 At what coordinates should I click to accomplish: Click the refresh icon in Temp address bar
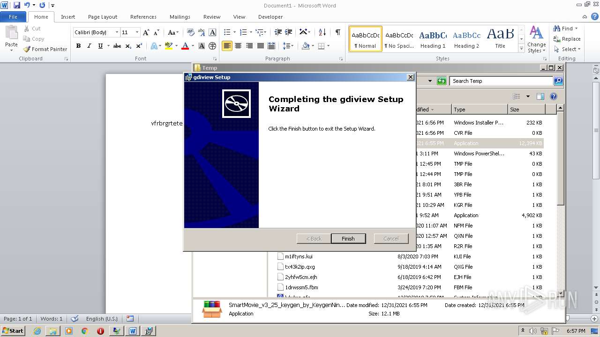coord(441,81)
